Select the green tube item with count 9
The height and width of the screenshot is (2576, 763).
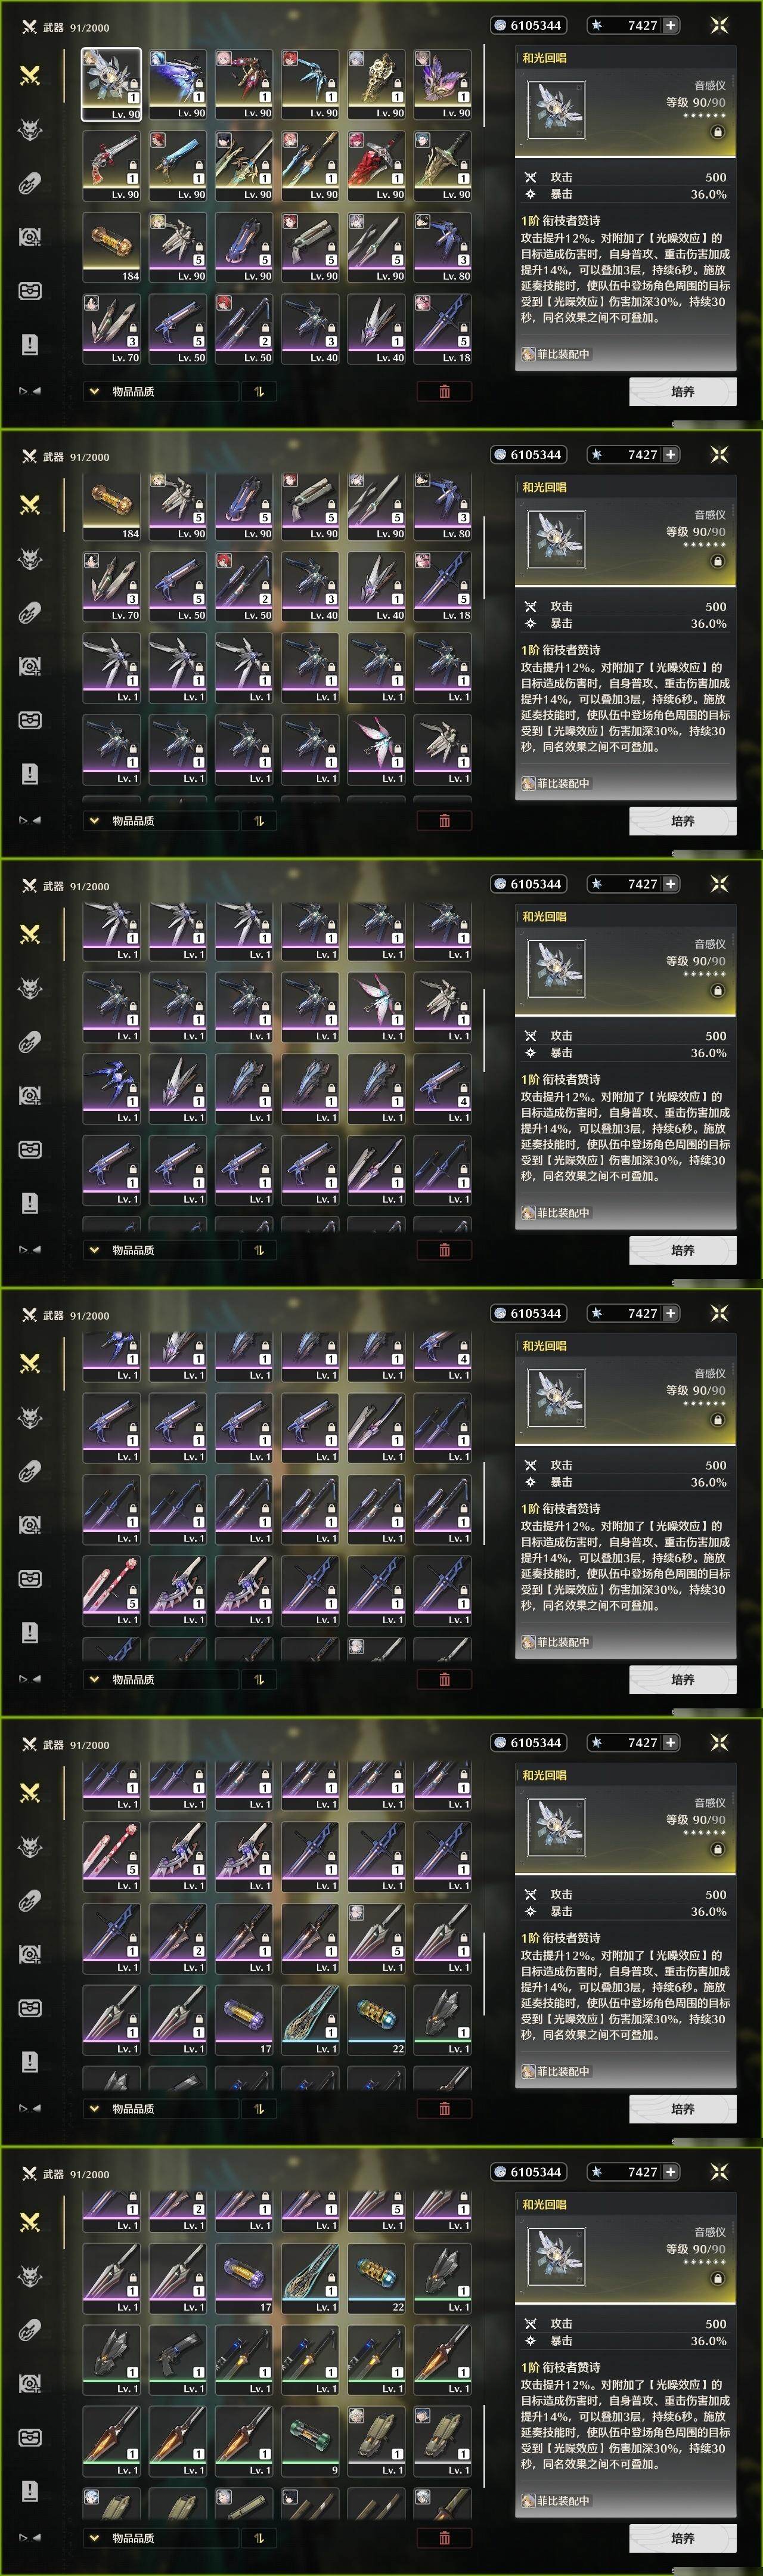310,2441
